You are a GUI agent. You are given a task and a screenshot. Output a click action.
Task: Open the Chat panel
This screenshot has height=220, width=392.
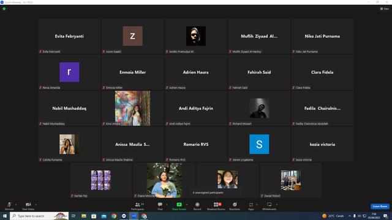tap(160, 206)
